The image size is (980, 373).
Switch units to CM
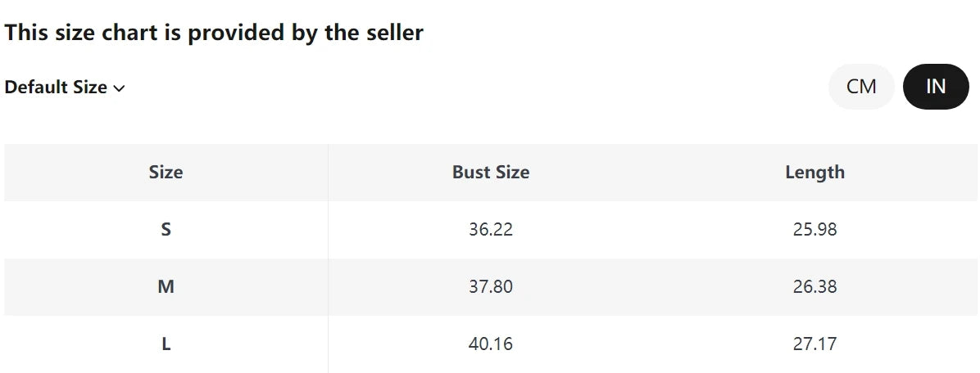click(x=861, y=87)
